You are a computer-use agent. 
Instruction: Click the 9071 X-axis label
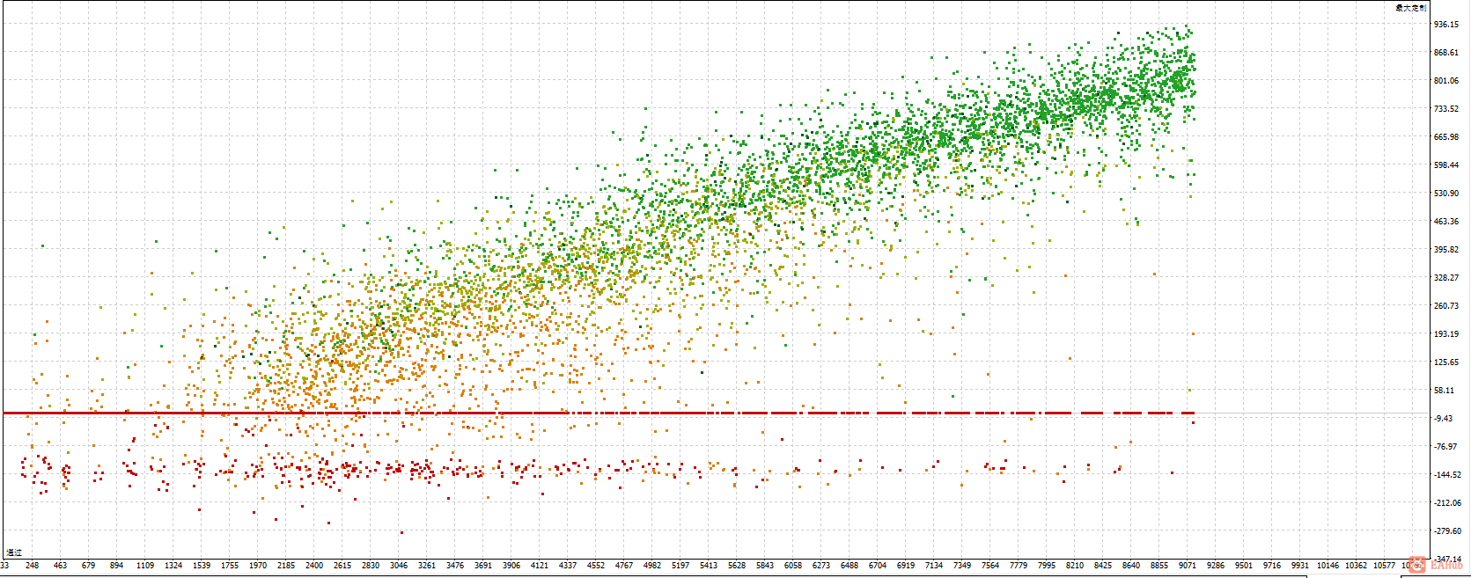point(1188,566)
